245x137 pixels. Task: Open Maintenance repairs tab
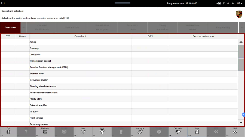click(x=193, y=28)
